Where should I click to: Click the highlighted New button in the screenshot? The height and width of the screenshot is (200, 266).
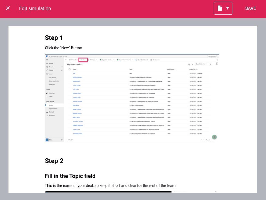click(x=83, y=60)
